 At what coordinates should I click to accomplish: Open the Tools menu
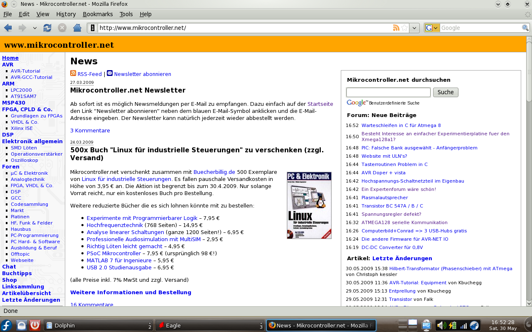click(126, 14)
